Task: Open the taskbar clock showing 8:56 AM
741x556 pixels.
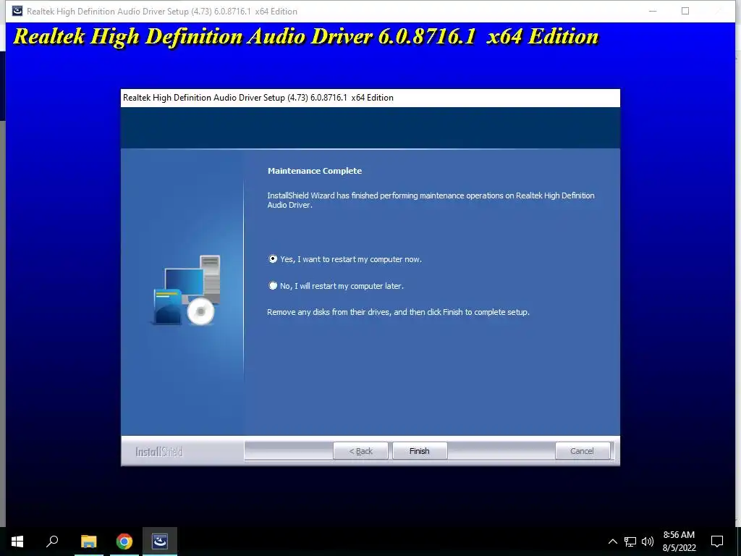Action: (x=679, y=542)
